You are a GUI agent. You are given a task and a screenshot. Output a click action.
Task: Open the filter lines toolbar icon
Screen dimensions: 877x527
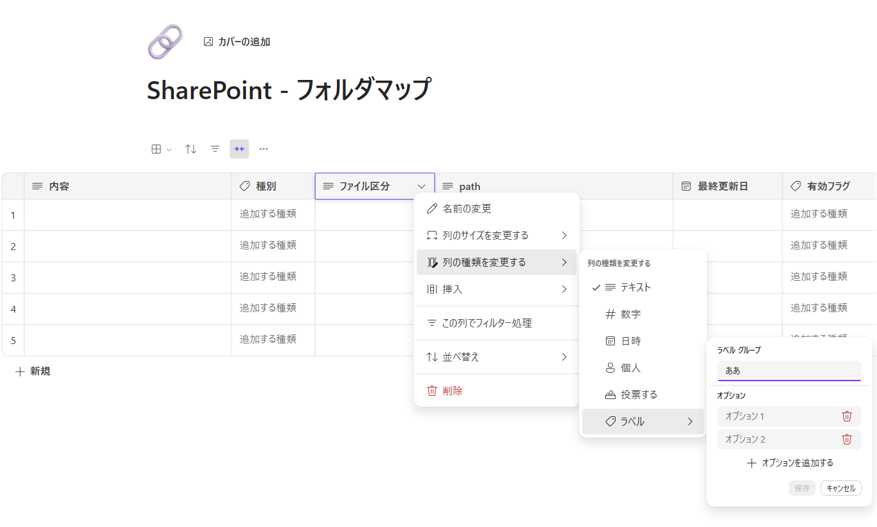click(x=215, y=149)
